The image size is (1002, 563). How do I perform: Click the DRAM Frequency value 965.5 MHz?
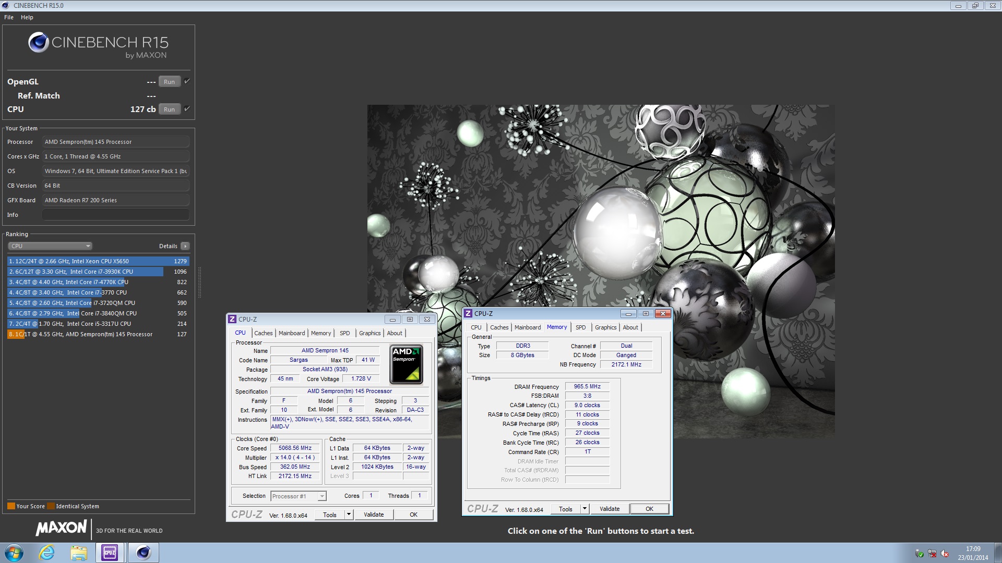click(587, 386)
